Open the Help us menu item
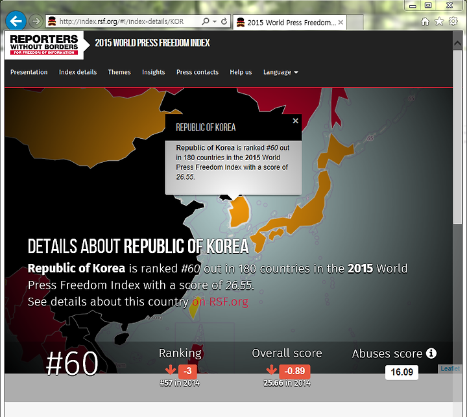The width and height of the screenshot is (467, 417). 241,72
